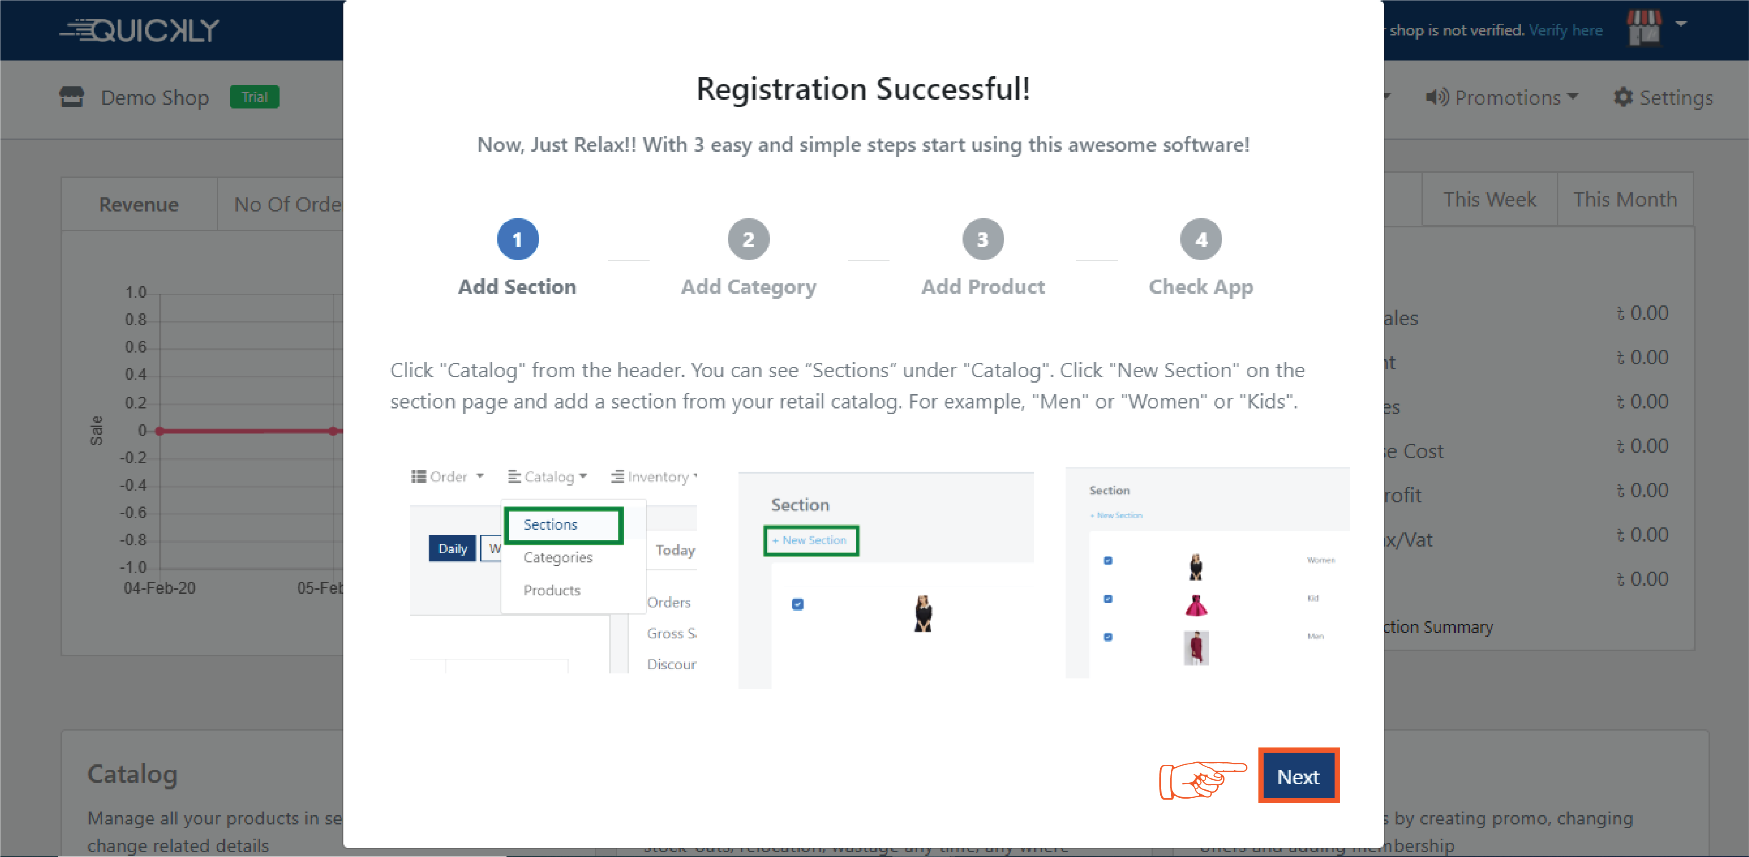This screenshot has height=857, width=1749.
Task: Toggle the Kid row checkbox
Action: tap(1108, 598)
